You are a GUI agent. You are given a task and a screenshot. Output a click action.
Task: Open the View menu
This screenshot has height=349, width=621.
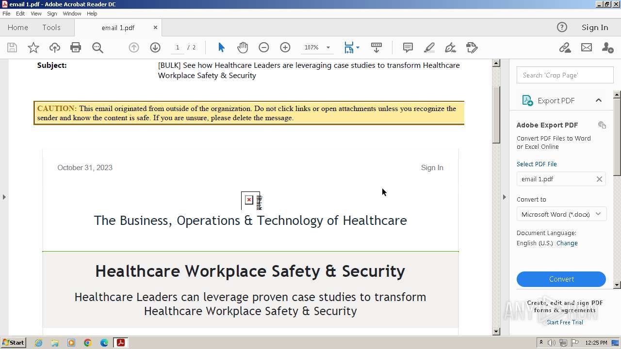point(36,14)
